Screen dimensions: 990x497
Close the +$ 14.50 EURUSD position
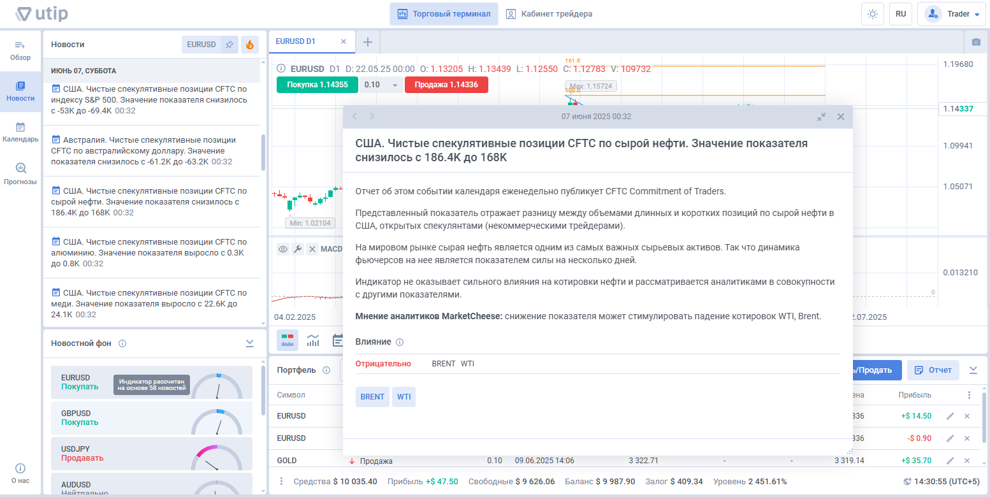click(967, 416)
